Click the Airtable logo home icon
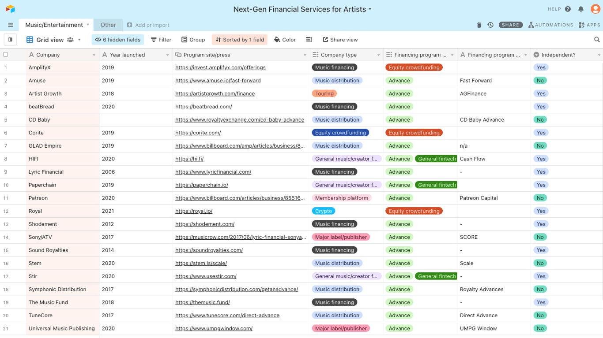Viewport: 603px width, 338px height. 10,9
